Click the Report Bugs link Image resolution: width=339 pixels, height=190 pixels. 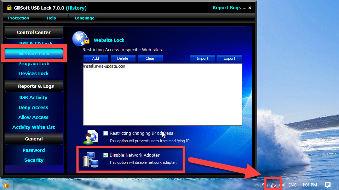click(226, 8)
